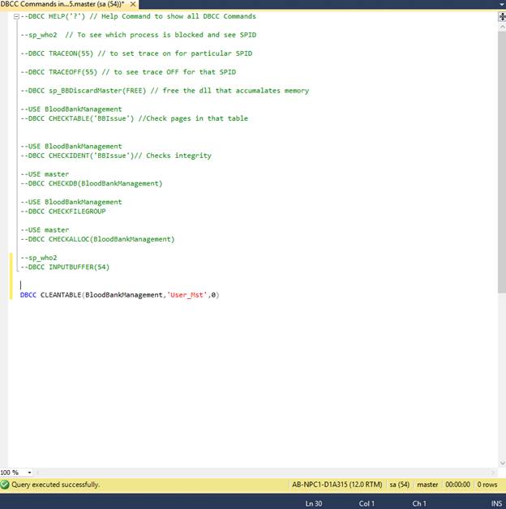Click the editor split handle icon
Image resolution: width=506 pixels, height=509 pixels.
tap(502, 17)
